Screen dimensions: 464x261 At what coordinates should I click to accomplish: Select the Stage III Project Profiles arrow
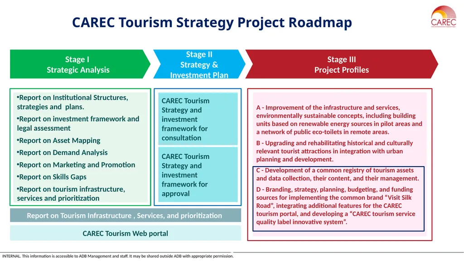tap(342, 64)
